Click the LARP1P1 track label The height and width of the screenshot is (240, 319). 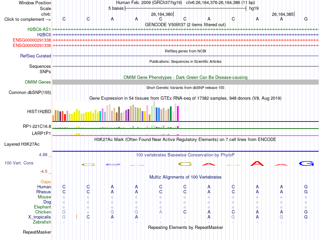pos(41,133)
